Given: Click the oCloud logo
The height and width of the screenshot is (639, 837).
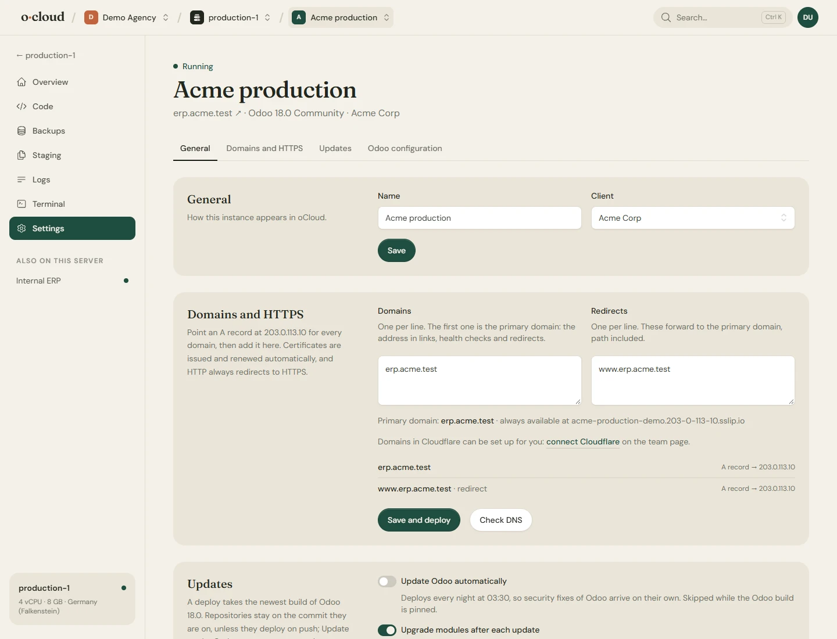Looking at the screenshot, I should (43, 17).
